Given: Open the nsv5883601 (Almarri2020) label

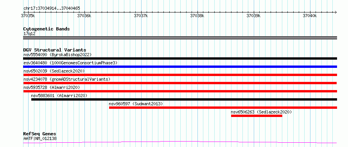Looking at the screenshot, I should click(x=59, y=96).
